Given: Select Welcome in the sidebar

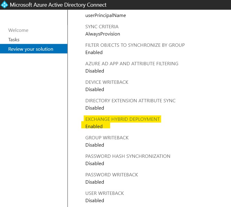Looking at the screenshot, I should 18,30.
